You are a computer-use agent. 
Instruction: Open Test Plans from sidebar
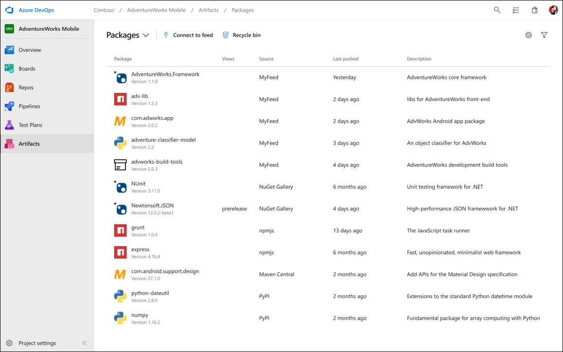(30, 125)
